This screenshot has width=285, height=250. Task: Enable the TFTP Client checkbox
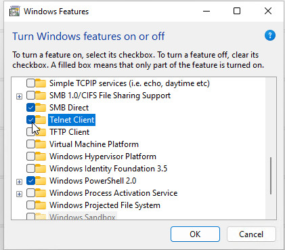(30, 132)
